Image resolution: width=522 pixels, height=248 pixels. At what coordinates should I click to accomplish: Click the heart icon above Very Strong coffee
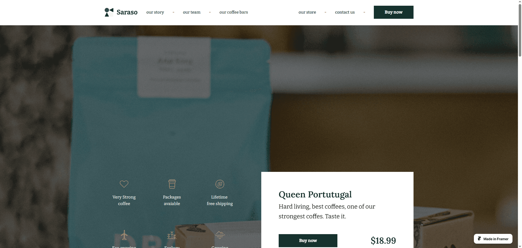click(124, 184)
